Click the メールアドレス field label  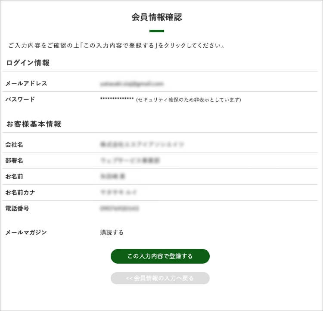click(26, 84)
